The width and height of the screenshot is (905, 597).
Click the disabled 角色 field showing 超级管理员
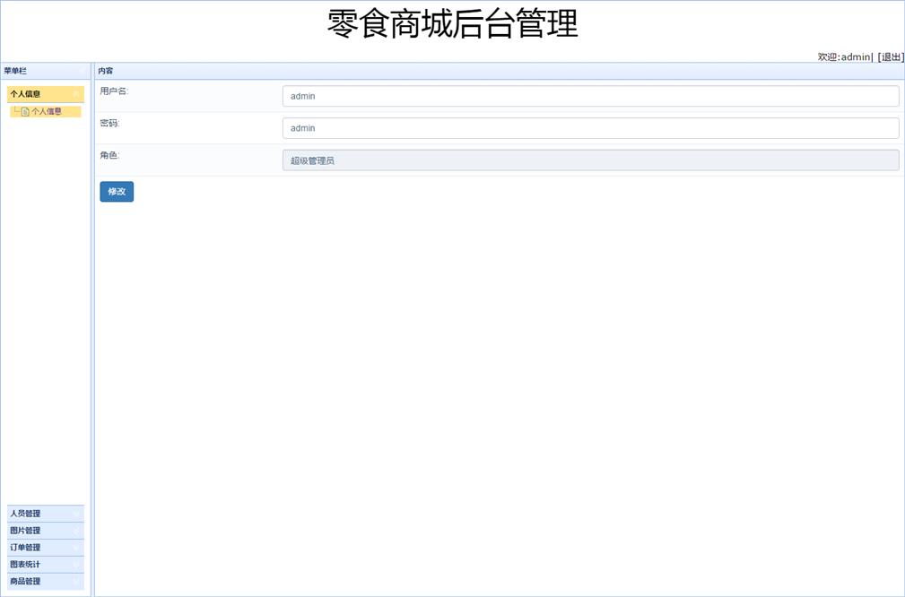pos(590,160)
